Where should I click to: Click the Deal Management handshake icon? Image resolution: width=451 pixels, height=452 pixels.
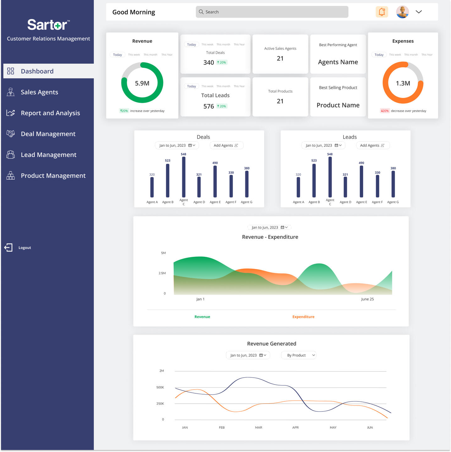point(11,134)
